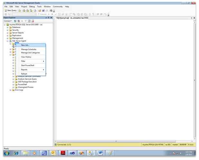
Task: Expand the Management node
Action: pos(7,38)
